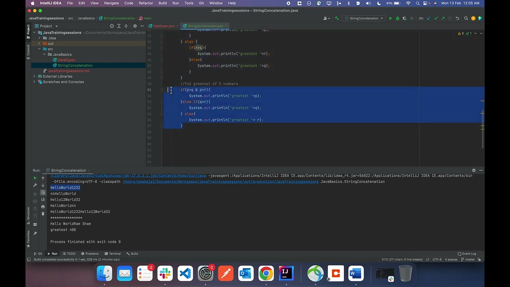Open Visual Studio Code from the Dock
510x287 pixels.
[185, 273]
